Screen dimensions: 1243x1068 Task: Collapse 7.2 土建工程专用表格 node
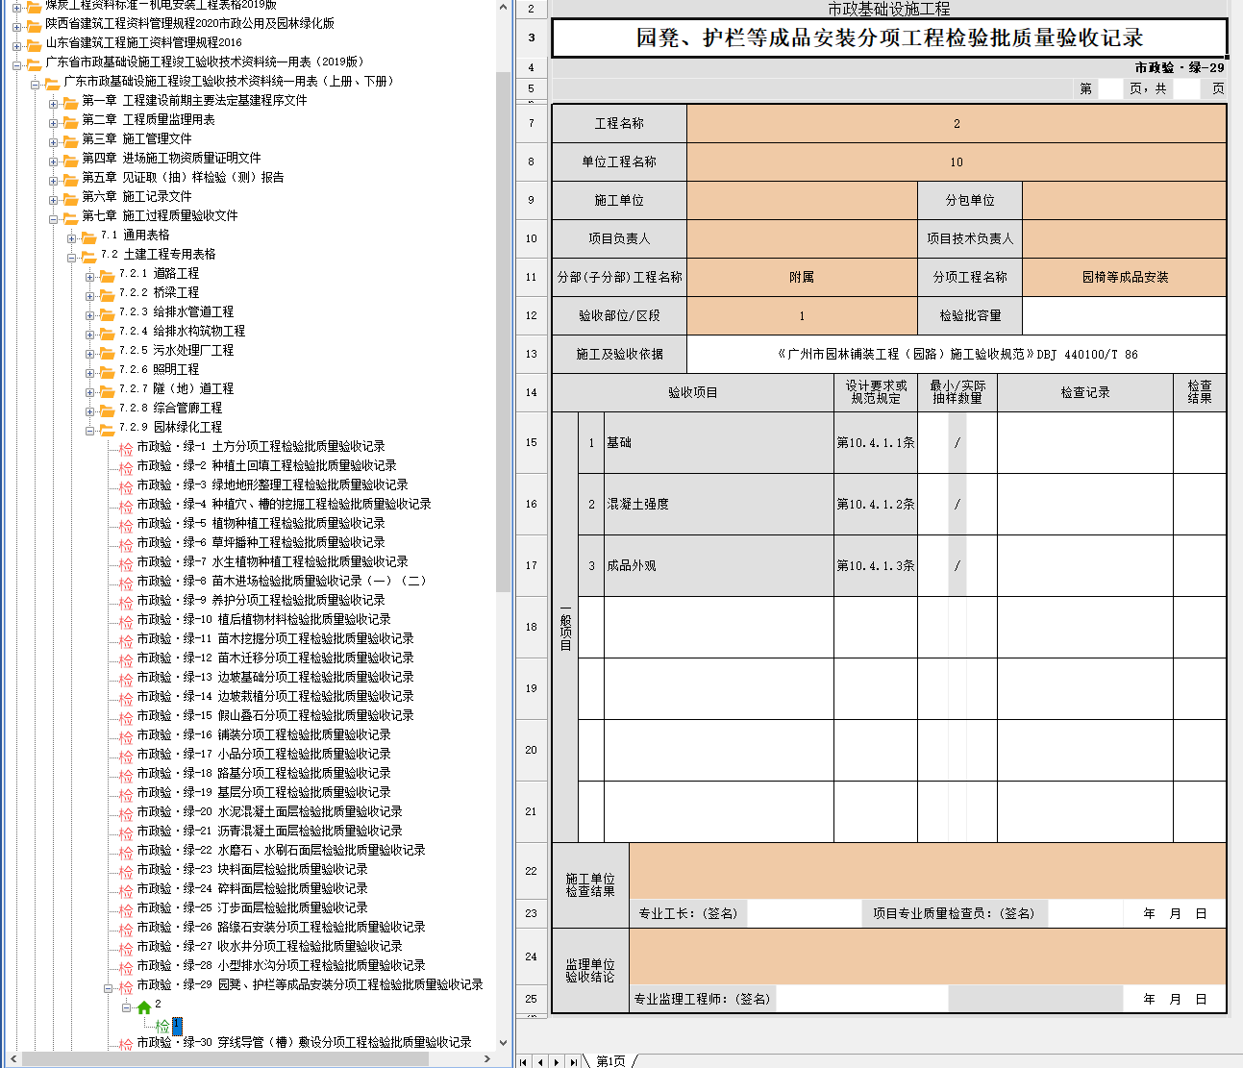coord(72,256)
